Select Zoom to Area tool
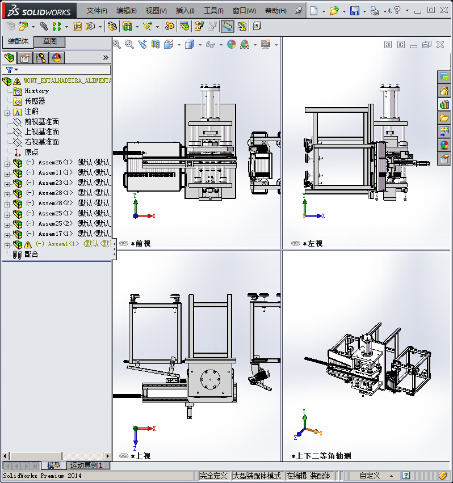Image resolution: width=453 pixels, height=483 pixels. 129,44
